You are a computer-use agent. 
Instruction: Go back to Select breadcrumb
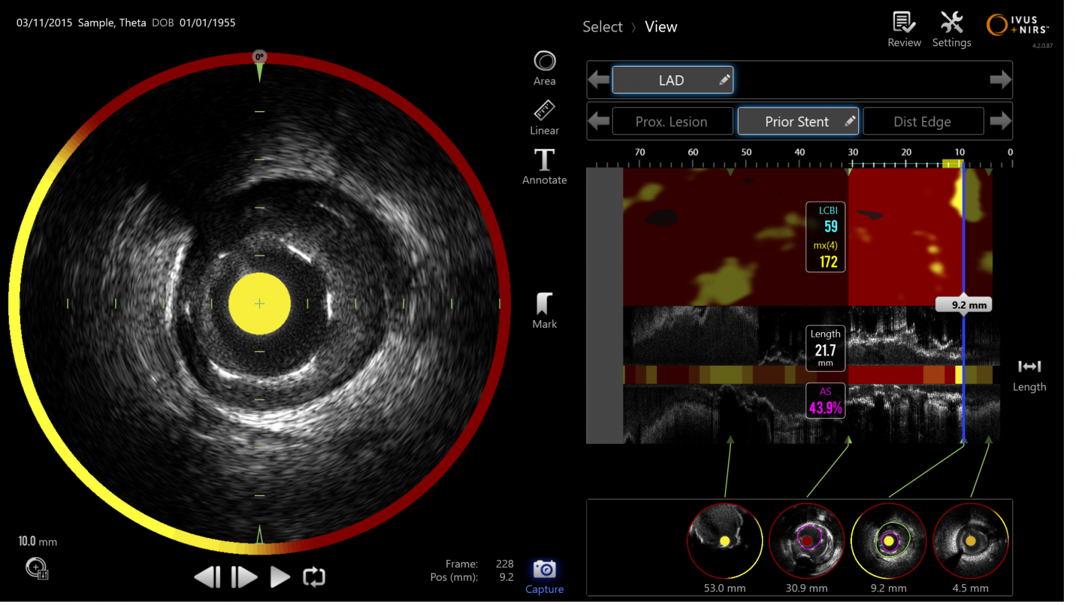tap(602, 27)
